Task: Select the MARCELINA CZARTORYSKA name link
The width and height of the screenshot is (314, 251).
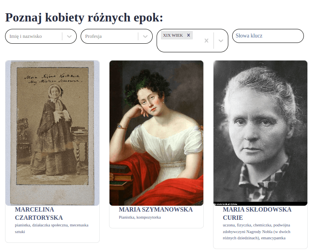Action: click(39, 214)
